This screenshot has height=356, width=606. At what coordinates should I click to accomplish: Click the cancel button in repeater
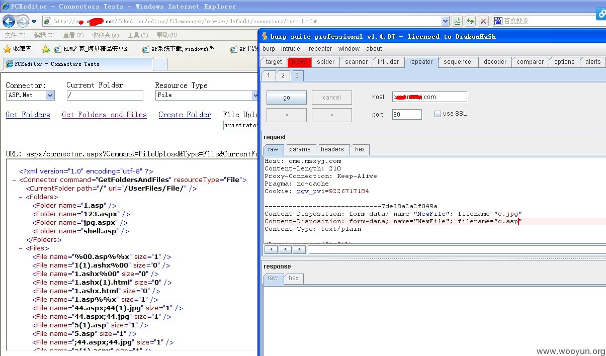pos(332,98)
